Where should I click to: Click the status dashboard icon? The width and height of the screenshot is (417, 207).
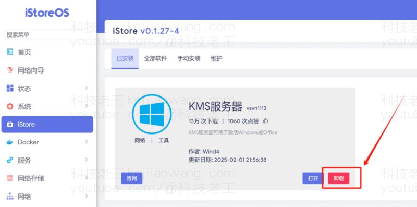click(10, 88)
